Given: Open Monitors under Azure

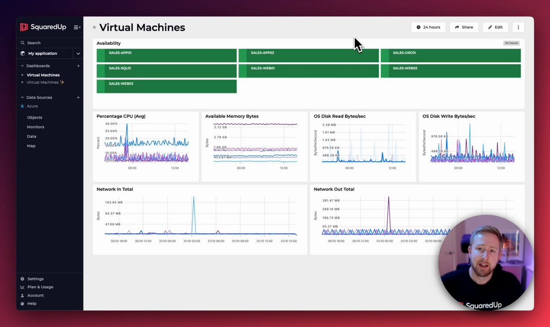Looking at the screenshot, I should coord(35,127).
